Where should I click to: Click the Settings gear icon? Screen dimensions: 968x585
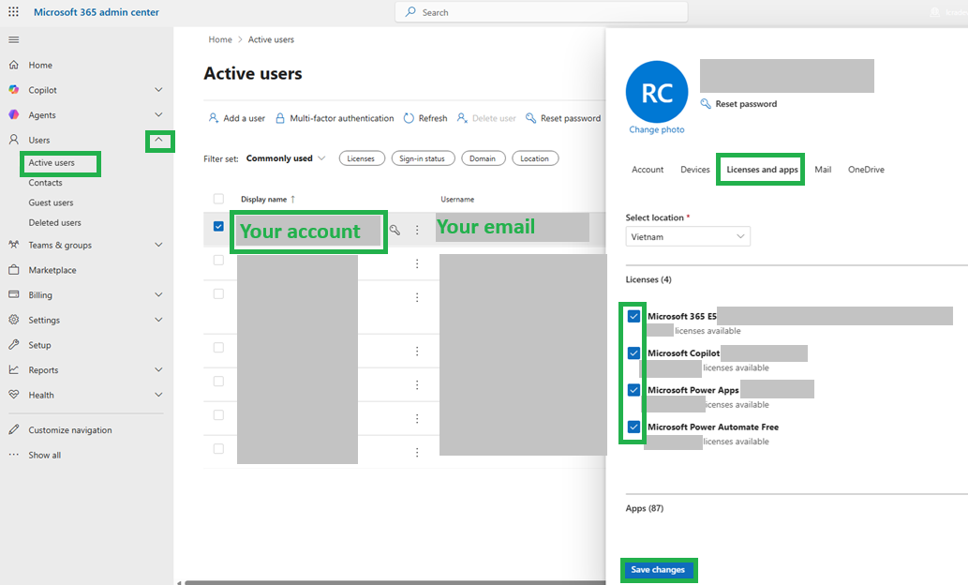[13, 320]
